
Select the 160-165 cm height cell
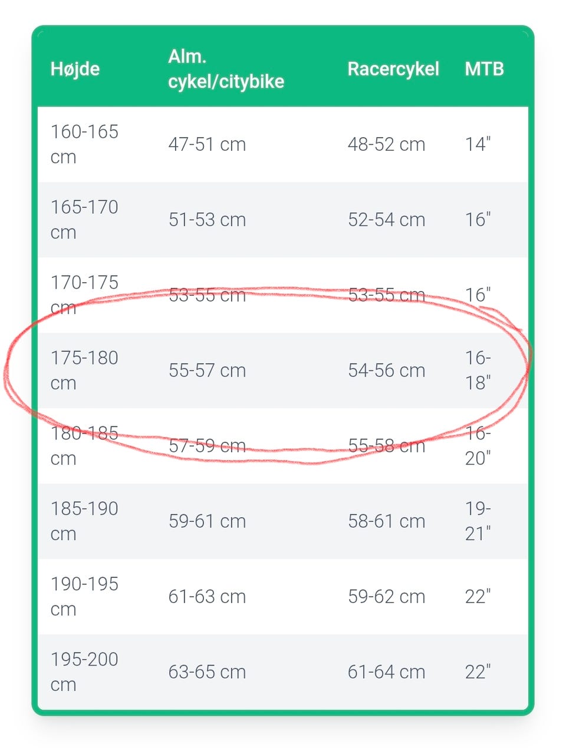84,144
